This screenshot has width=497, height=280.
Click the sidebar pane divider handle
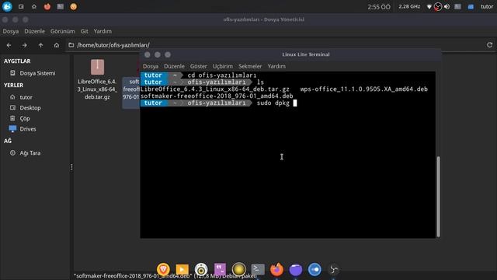(71, 167)
